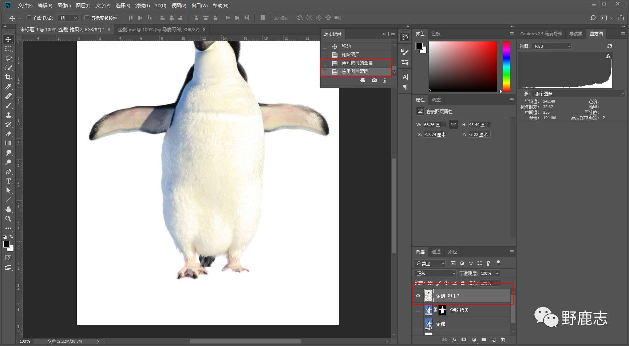
Task: Select the Crop tool
Action: click(x=8, y=77)
